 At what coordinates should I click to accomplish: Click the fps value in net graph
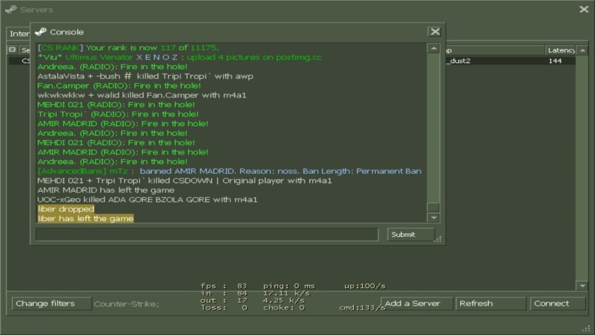point(242,286)
